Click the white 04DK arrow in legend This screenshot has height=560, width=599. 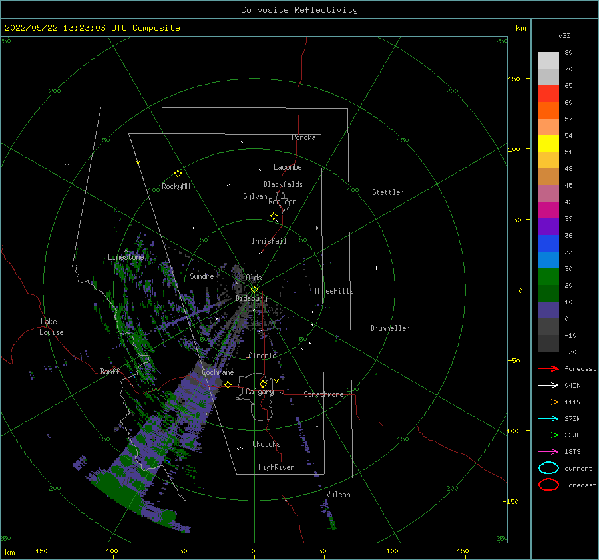point(548,386)
